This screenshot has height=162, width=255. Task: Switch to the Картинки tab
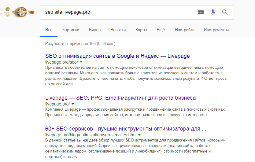pyautogui.click(x=71, y=30)
